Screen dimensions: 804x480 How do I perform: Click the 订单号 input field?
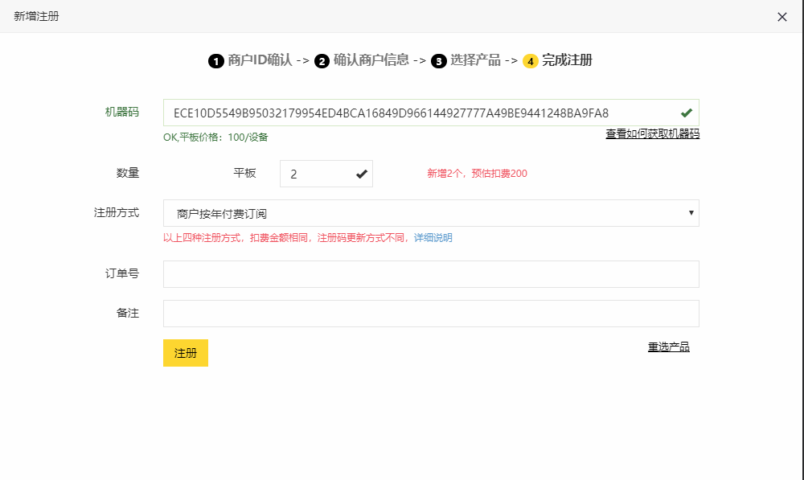point(431,274)
